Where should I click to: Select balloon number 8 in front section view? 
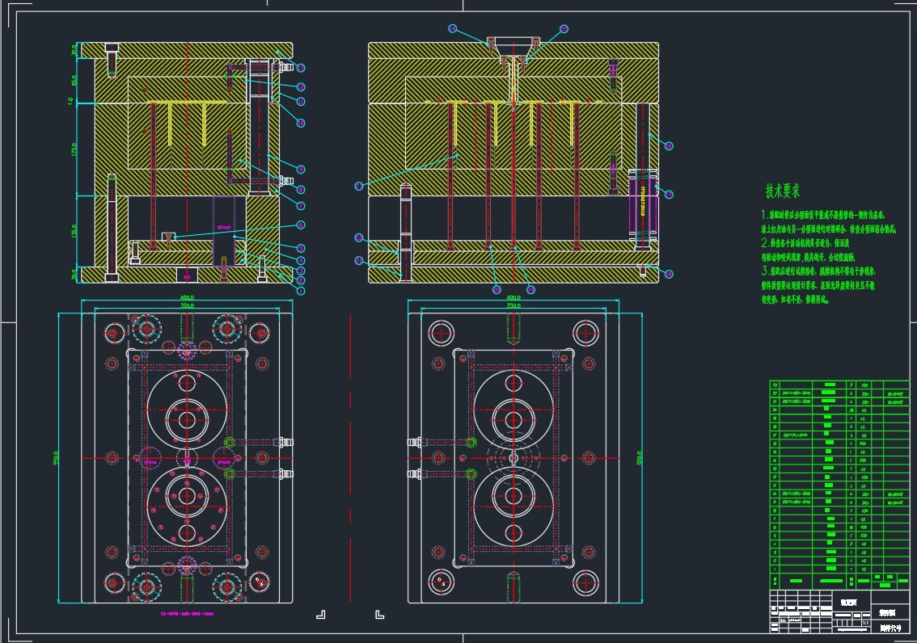pyautogui.click(x=301, y=189)
